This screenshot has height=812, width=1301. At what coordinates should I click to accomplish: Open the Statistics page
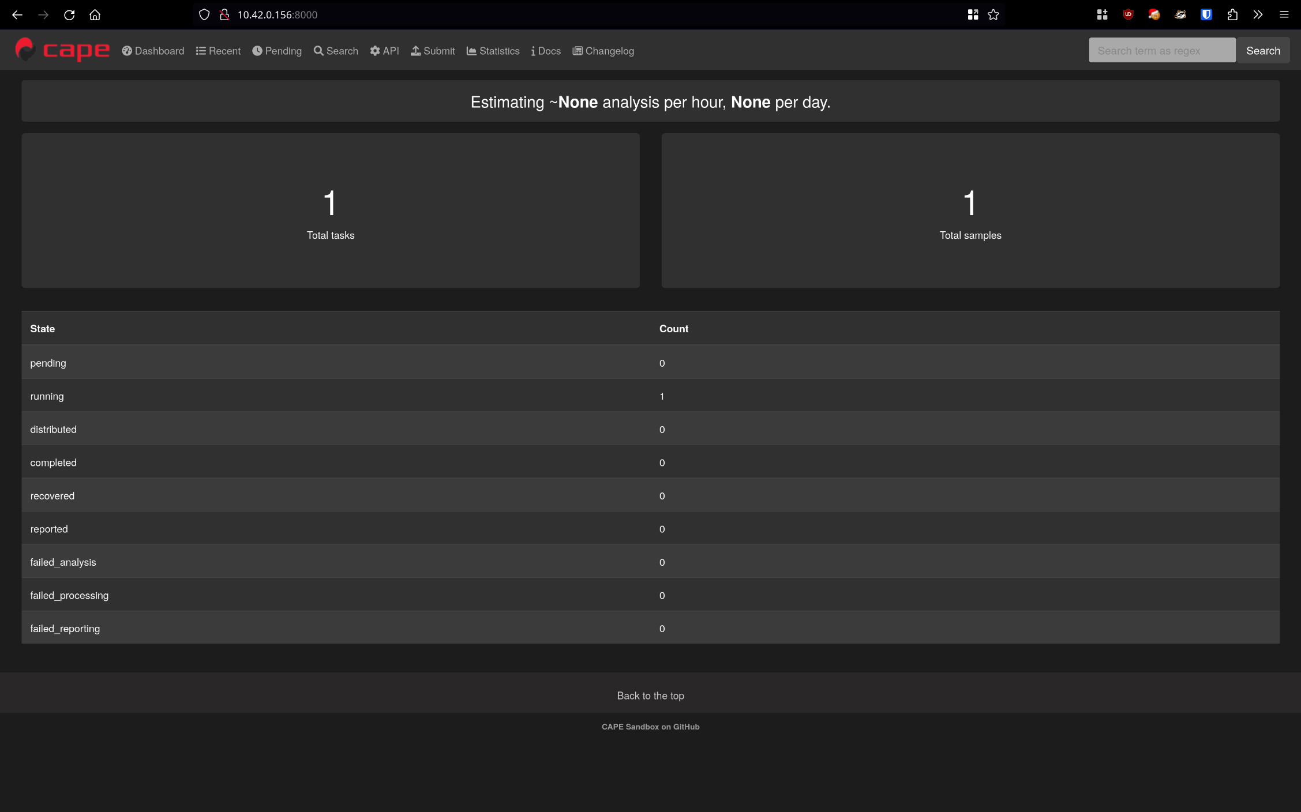[493, 51]
